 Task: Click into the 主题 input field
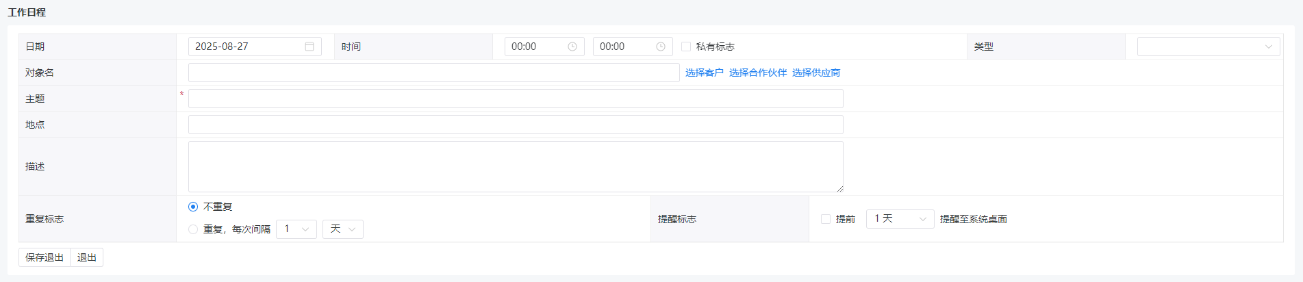click(x=515, y=99)
